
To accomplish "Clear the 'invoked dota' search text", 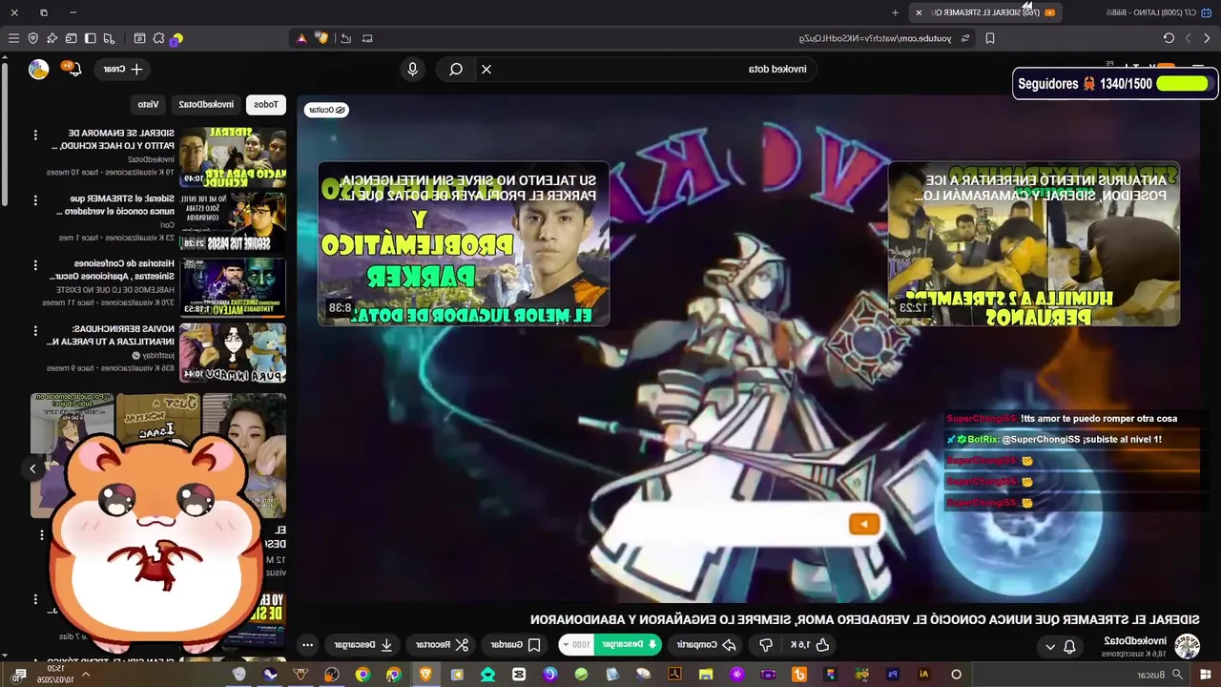I will (x=486, y=69).
